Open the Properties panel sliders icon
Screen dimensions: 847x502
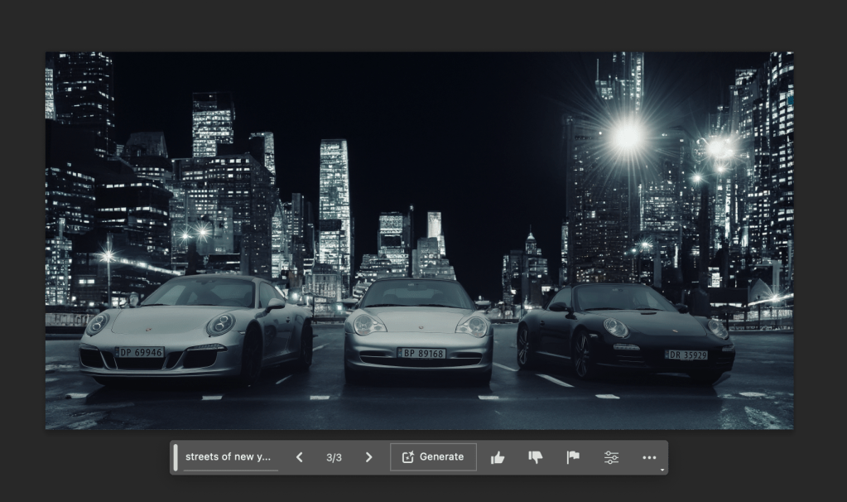611,457
